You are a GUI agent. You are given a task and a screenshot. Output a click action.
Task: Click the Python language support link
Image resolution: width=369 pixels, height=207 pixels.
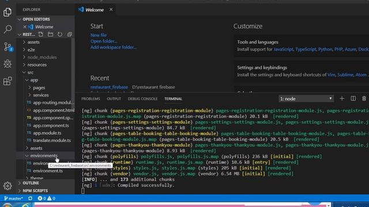pos(325,49)
